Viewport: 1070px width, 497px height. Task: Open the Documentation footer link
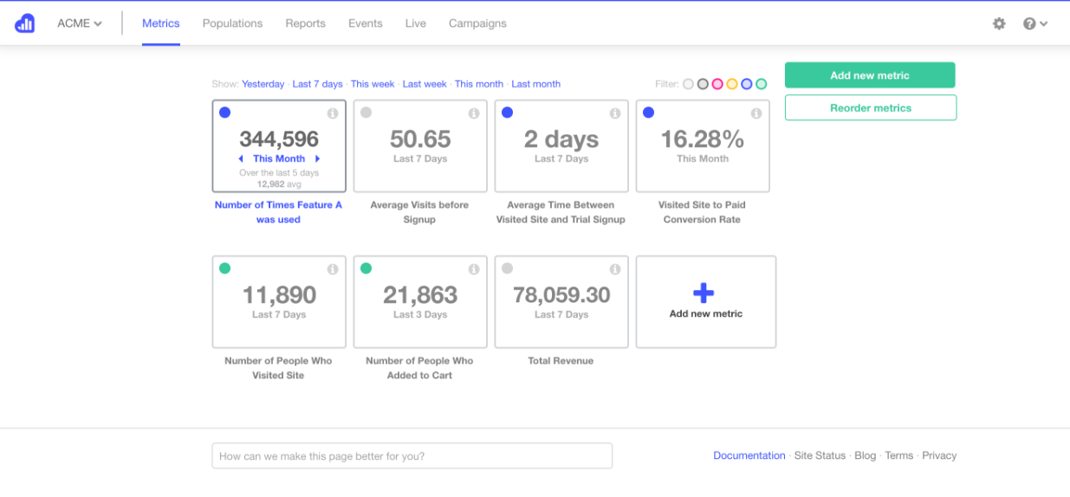[x=749, y=455]
